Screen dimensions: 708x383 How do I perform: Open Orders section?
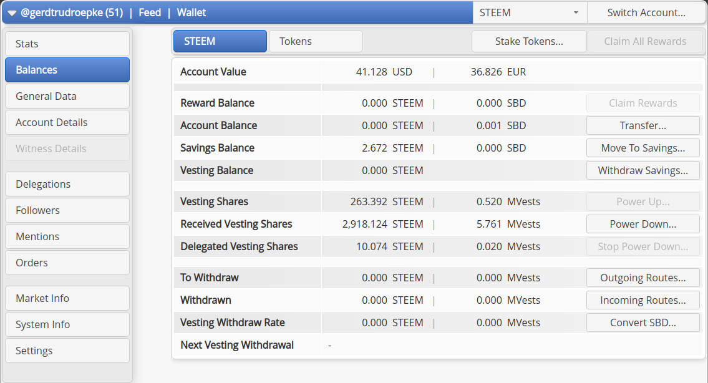(x=67, y=263)
